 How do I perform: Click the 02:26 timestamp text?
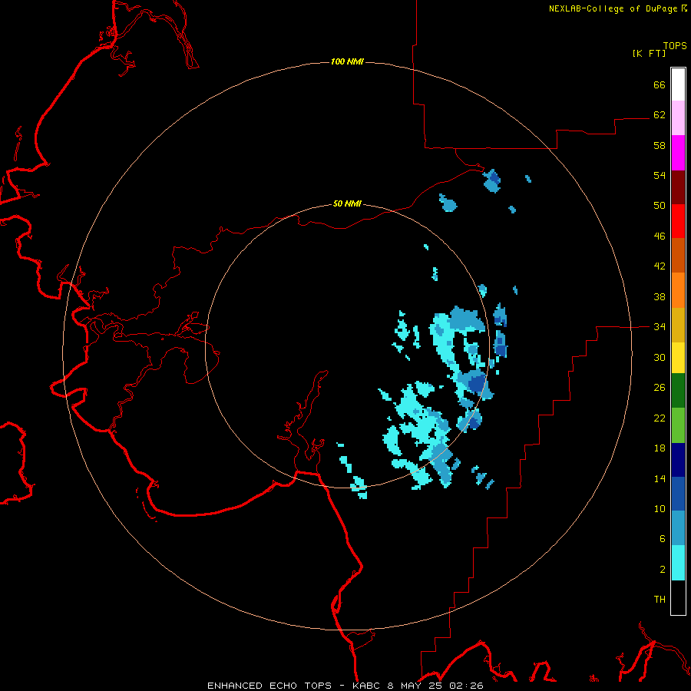(x=466, y=686)
